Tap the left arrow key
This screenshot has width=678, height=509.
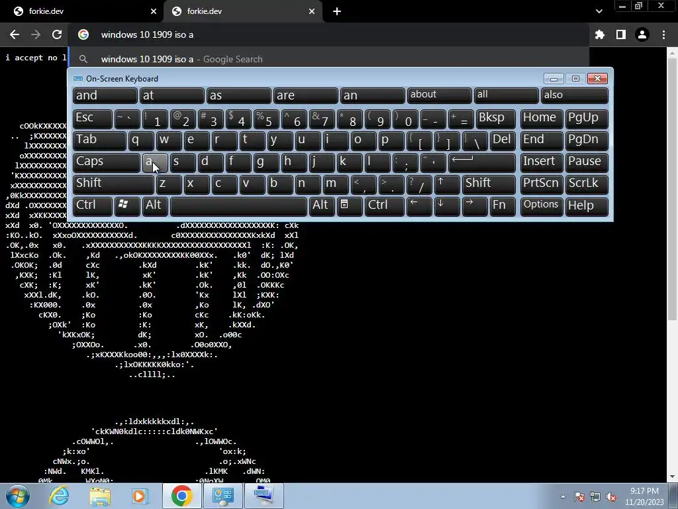(x=419, y=206)
